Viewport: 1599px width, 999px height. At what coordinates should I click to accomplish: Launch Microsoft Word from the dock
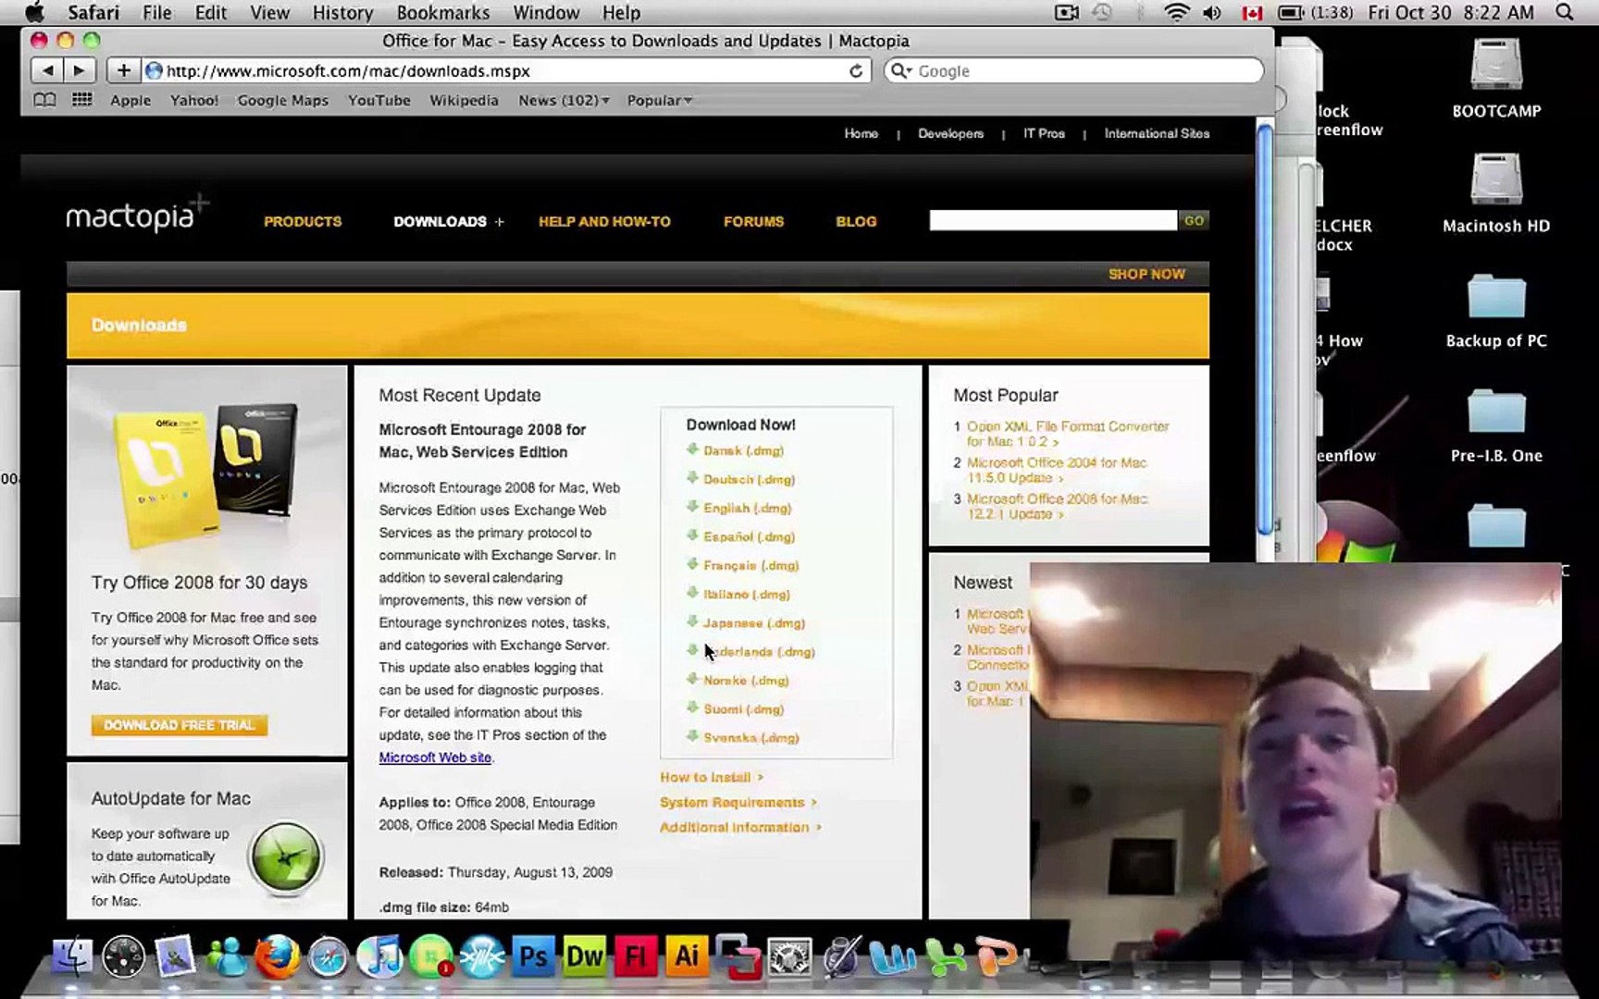(892, 957)
